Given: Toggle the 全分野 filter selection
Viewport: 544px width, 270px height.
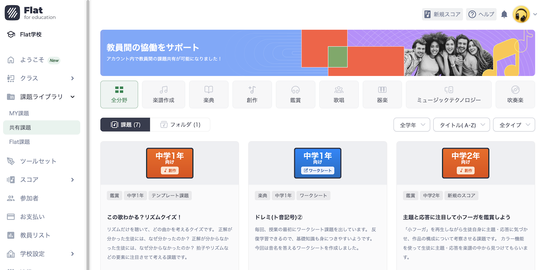Looking at the screenshot, I should (119, 94).
